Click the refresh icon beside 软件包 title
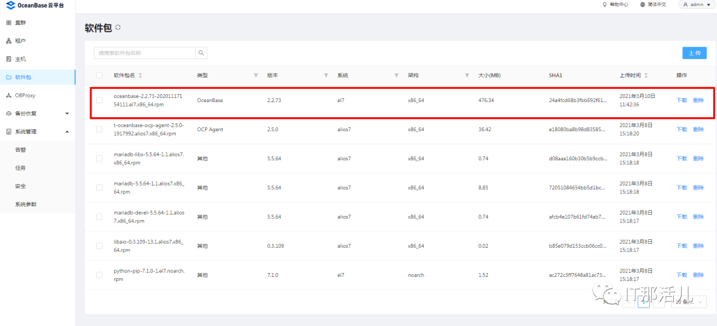717x326 pixels. (x=118, y=28)
